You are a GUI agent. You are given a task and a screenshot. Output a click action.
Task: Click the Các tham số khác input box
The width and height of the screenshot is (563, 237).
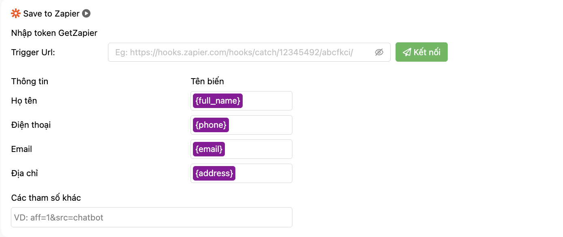click(x=151, y=217)
